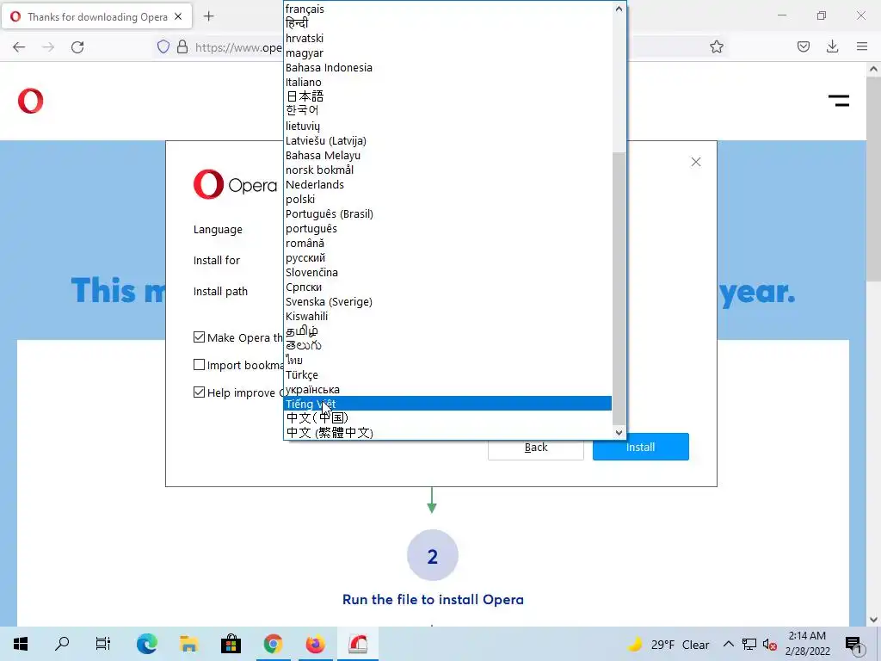Open the weather widget showing 29°F Clear
881x661 pixels.
tap(668, 644)
